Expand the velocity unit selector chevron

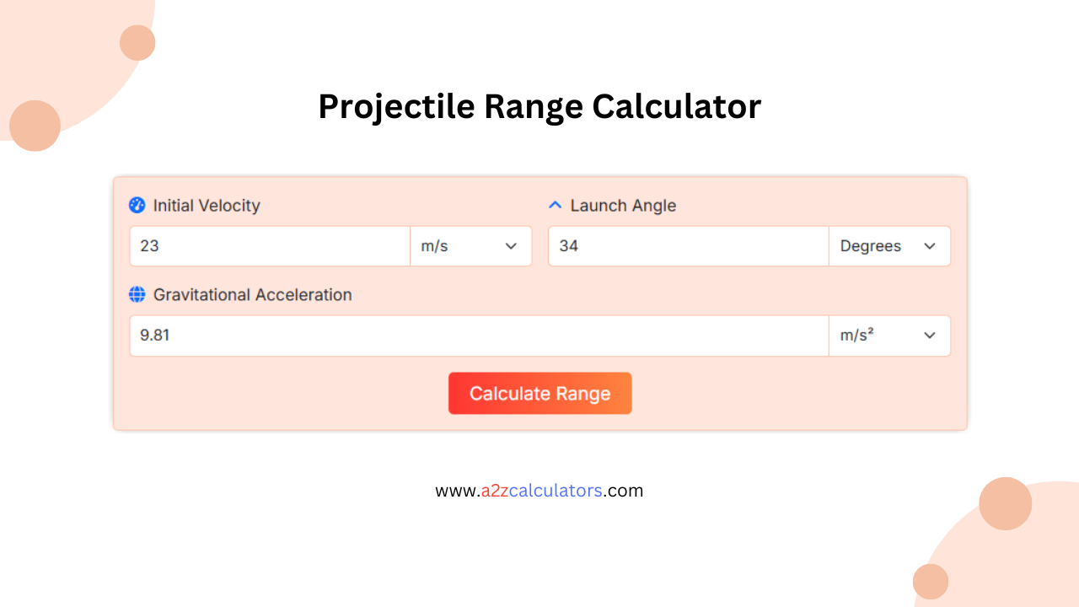tap(511, 246)
